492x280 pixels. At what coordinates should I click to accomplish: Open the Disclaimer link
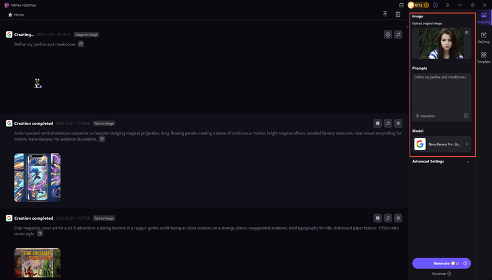441,273
